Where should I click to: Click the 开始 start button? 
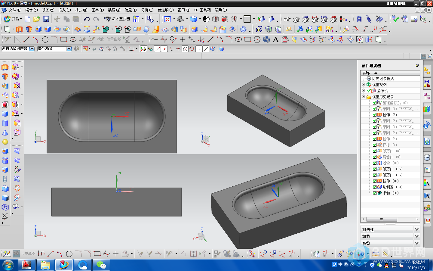[12, 19]
